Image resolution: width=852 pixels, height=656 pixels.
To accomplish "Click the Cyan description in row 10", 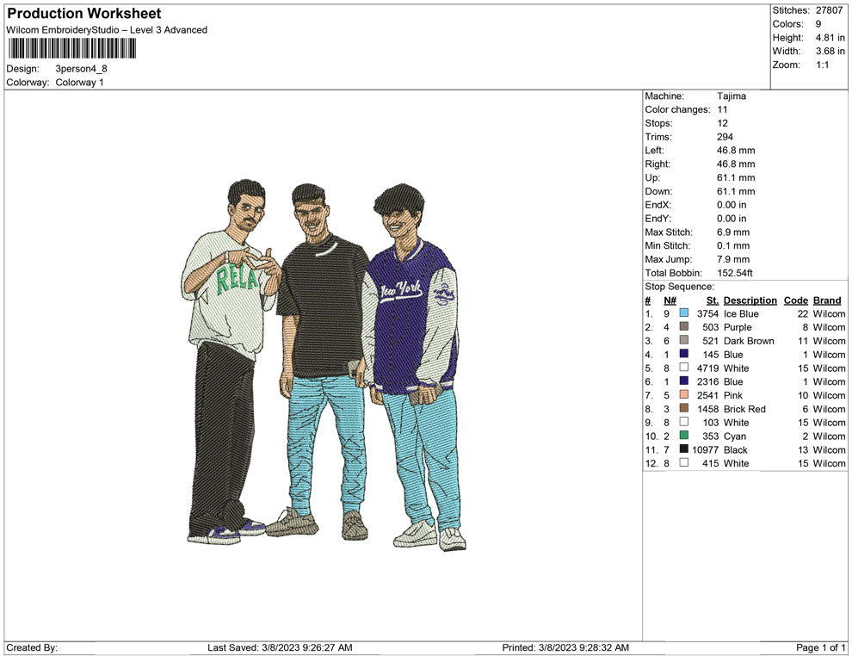I will pyautogui.click(x=735, y=436).
